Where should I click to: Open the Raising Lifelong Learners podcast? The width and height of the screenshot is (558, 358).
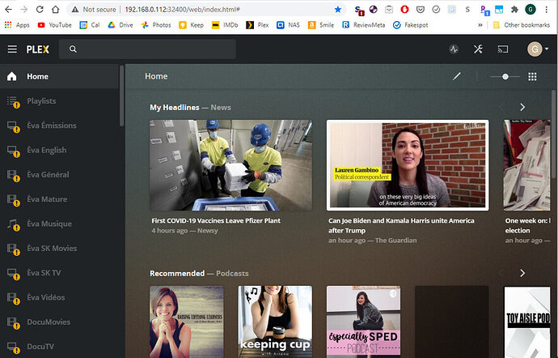click(x=187, y=322)
